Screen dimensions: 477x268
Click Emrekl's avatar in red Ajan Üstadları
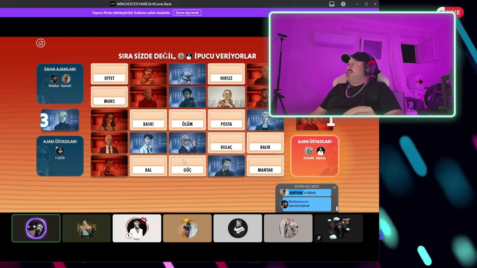coord(309,151)
